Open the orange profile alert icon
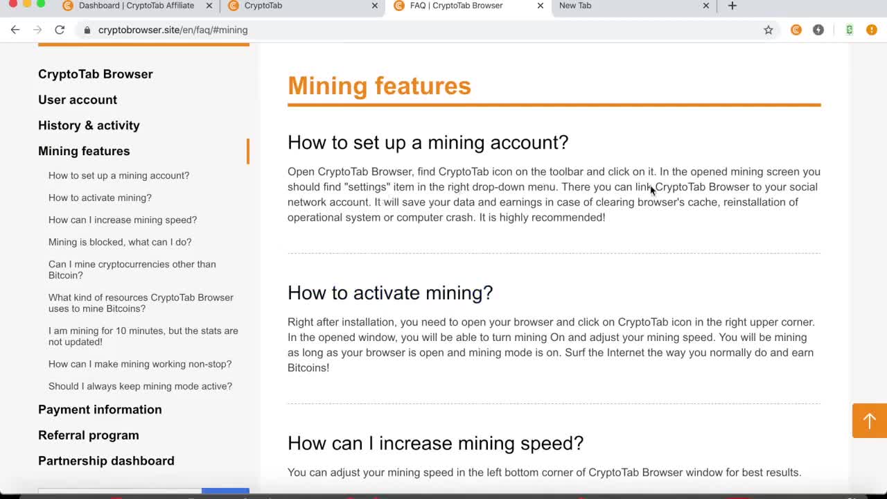The image size is (887, 499). [x=872, y=30]
